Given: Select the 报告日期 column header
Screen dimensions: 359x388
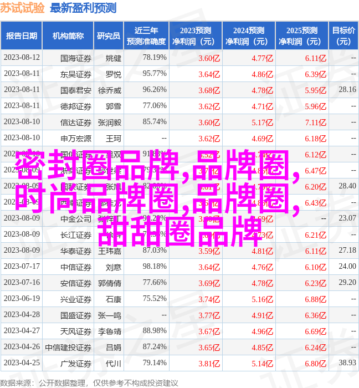Looking at the screenshot, I should pyautogui.click(x=22, y=36).
